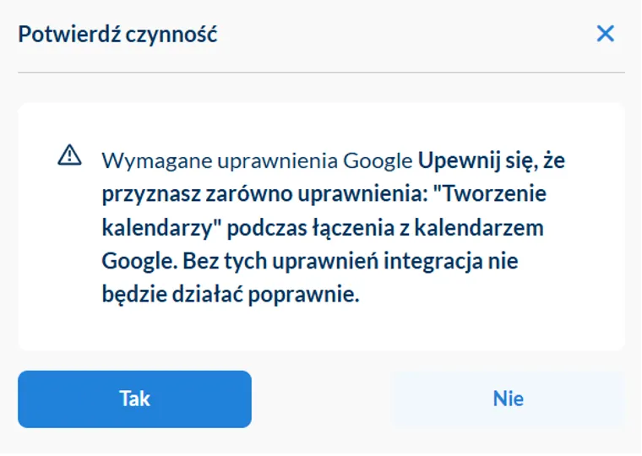Click the text Wymagane uprawnienia Google

click(258, 160)
